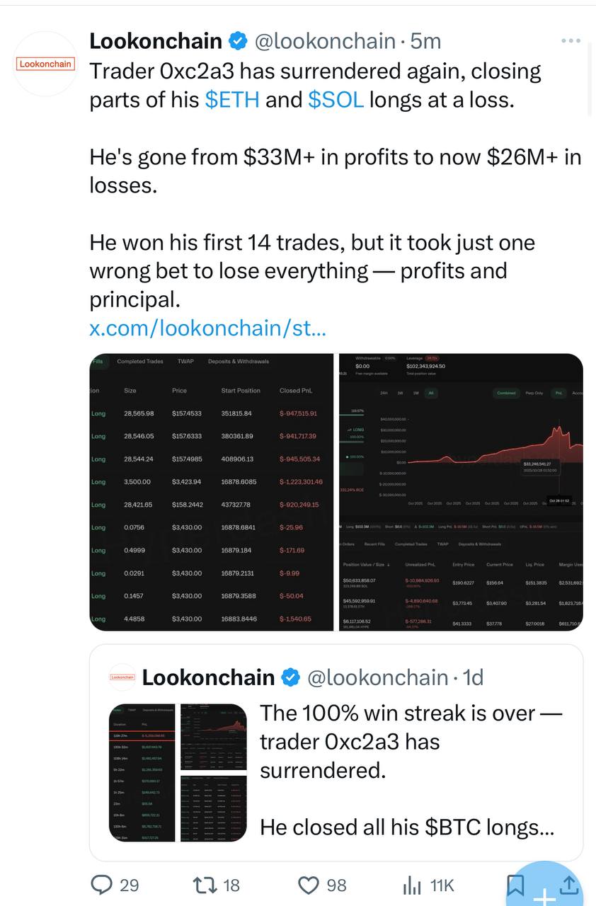Screen dimensions: 596x906
Task: Open the reply icon with 29 comments
Action: coord(103,884)
